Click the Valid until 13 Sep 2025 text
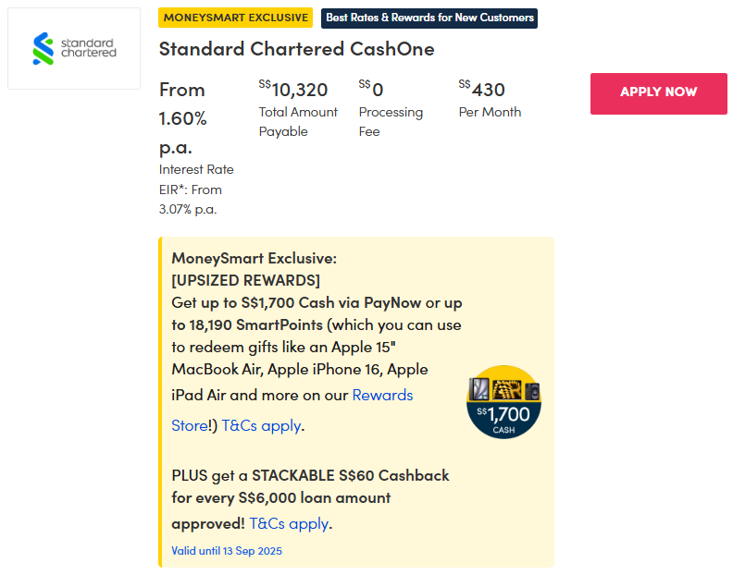 [x=227, y=551]
